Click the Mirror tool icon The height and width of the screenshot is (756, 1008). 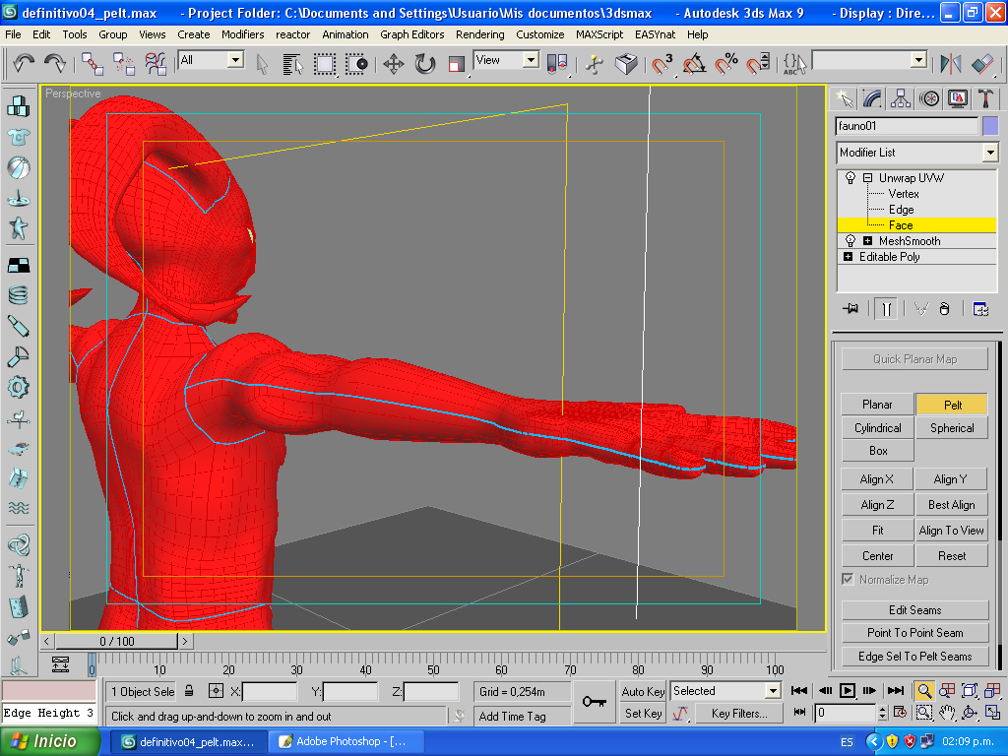tap(950, 64)
